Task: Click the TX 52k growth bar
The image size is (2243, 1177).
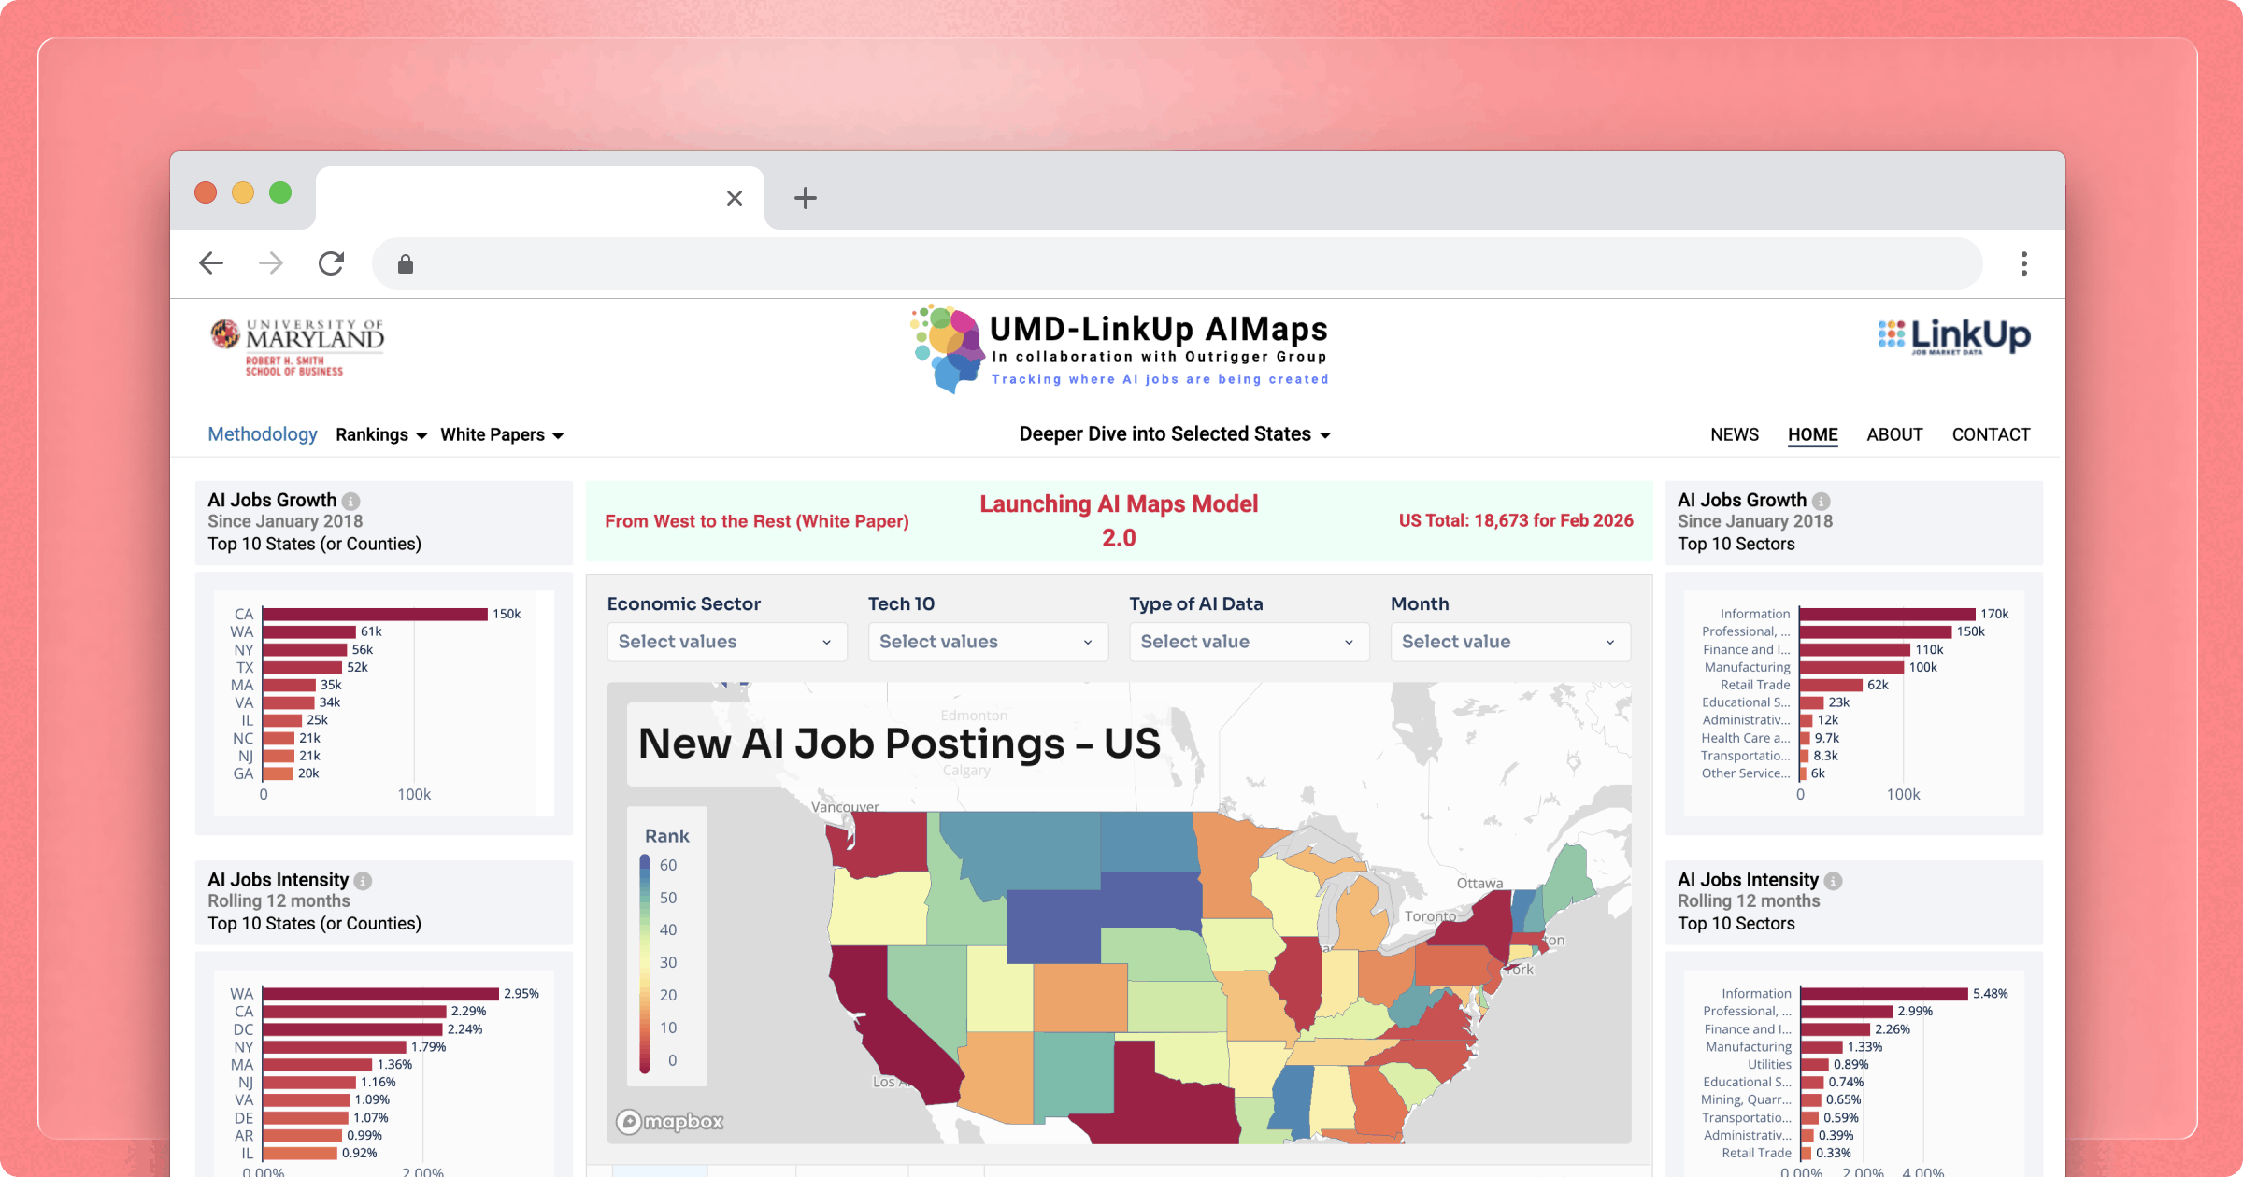Action: point(303,667)
